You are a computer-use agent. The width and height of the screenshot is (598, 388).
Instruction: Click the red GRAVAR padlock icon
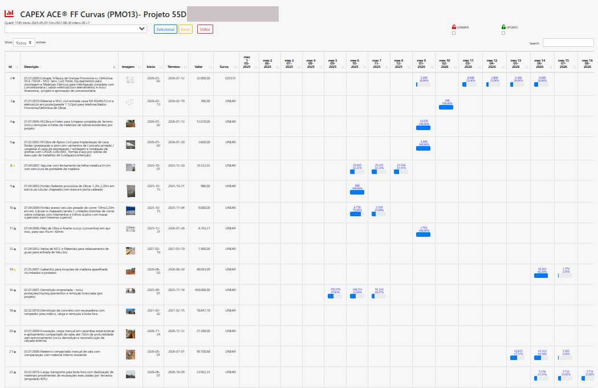[x=454, y=27]
